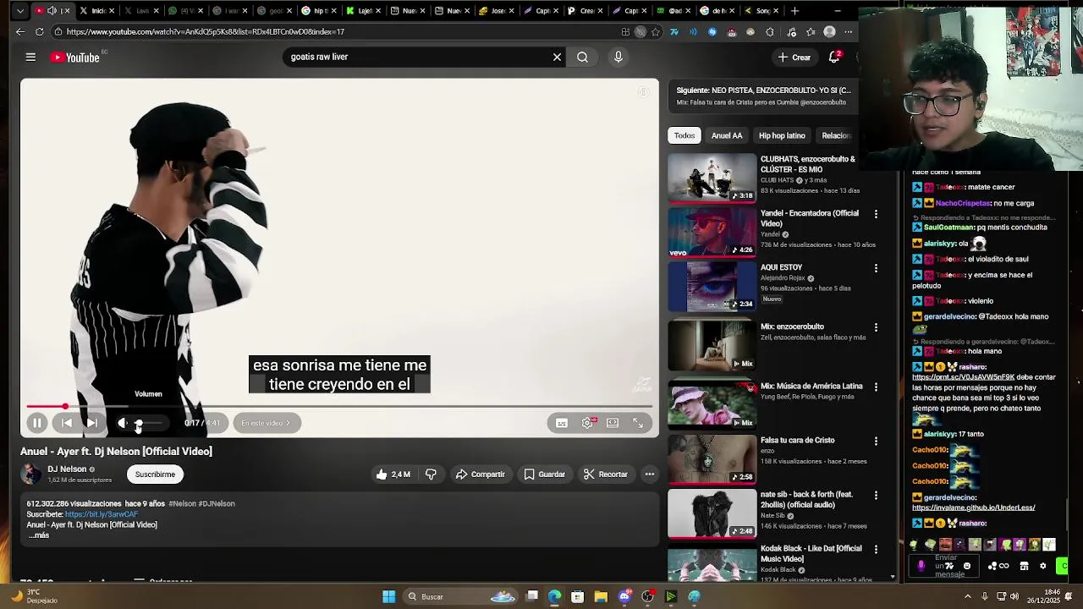Select the 'Relacionados' filter chip
The height and width of the screenshot is (609, 1083).
tap(835, 135)
